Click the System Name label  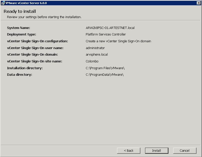pyautogui.click(x=18, y=28)
